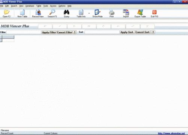Viewport: 188px width, 135px height.
Task: Click the post edit checkmark button
Action: pos(133,26)
